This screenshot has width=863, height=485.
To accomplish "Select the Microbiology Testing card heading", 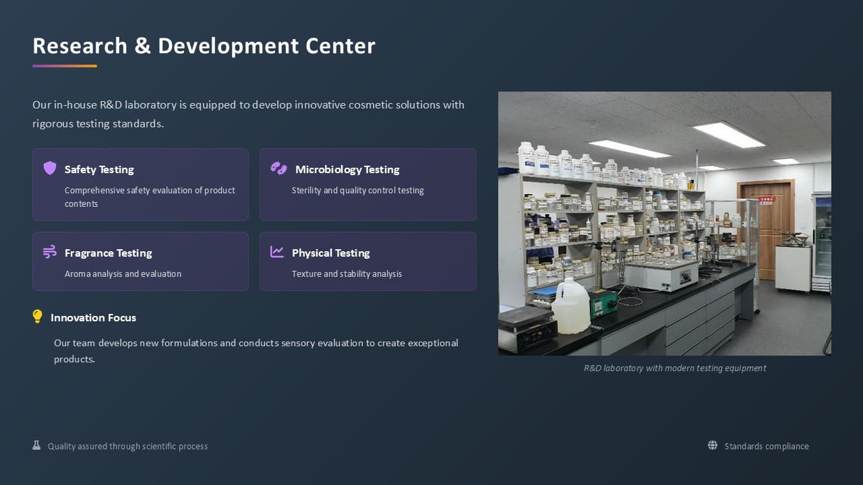I will 347,169.
